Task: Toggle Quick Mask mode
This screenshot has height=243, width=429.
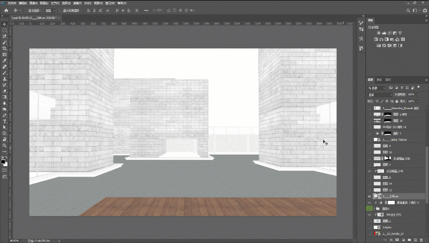Action: 5,171
